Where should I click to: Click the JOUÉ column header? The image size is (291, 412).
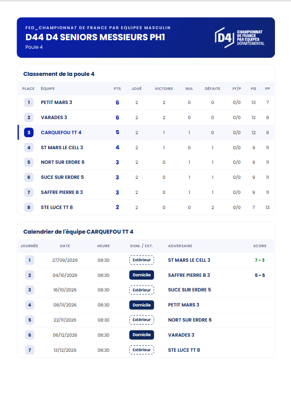coord(136,89)
